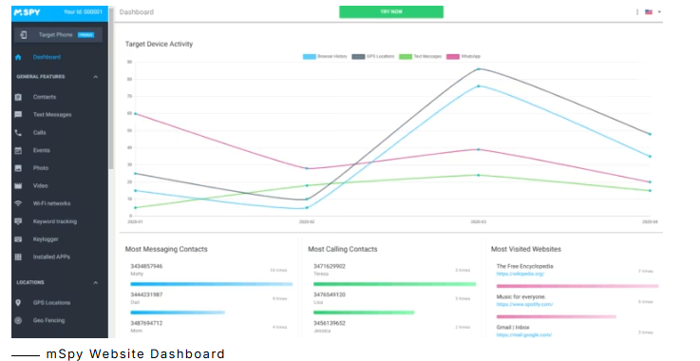Open Contacts menu item

[x=45, y=97]
